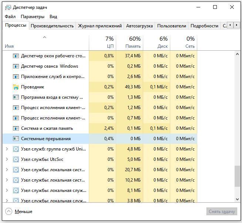
Task: Expand Узел служб: группа служб Uni
Action: pos(7,149)
